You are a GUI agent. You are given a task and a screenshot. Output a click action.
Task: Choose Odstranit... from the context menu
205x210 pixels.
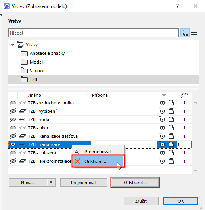pyautogui.click(x=98, y=161)
